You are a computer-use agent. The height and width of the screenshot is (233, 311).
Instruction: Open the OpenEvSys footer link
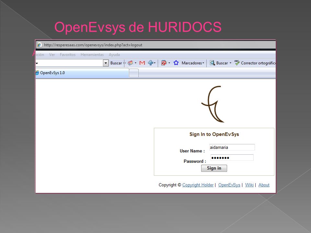(x=229, y=185)
